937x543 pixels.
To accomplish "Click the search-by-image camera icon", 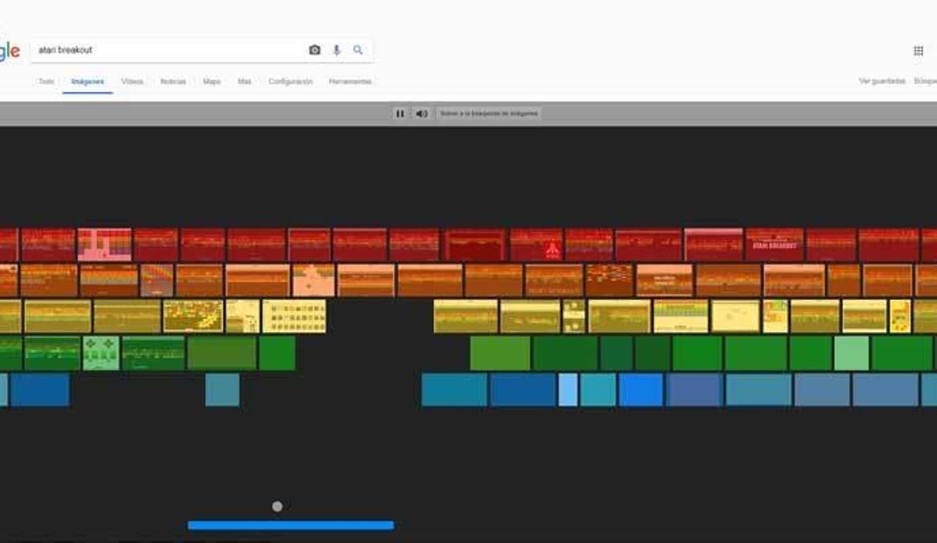I will pyautogui.click(x=315, y=50).
